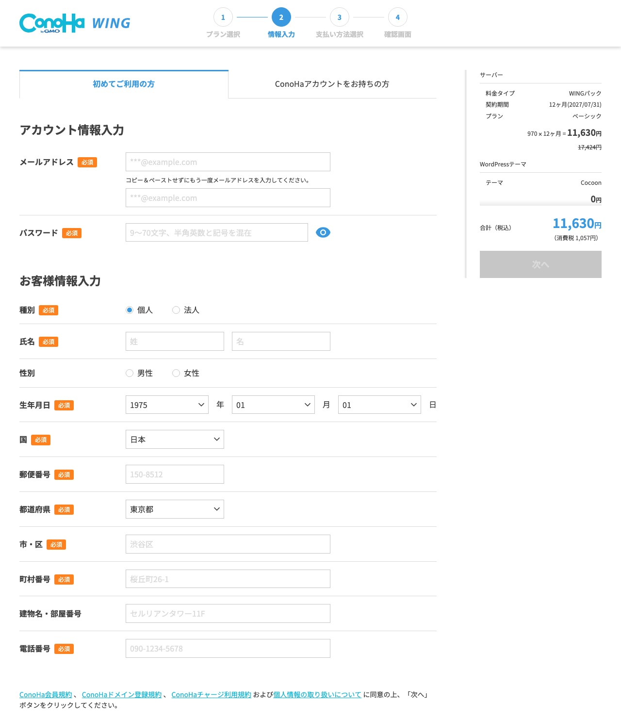Select the 法人 radio button
This screenshot has width=621, height=718.
click(176, 310)
